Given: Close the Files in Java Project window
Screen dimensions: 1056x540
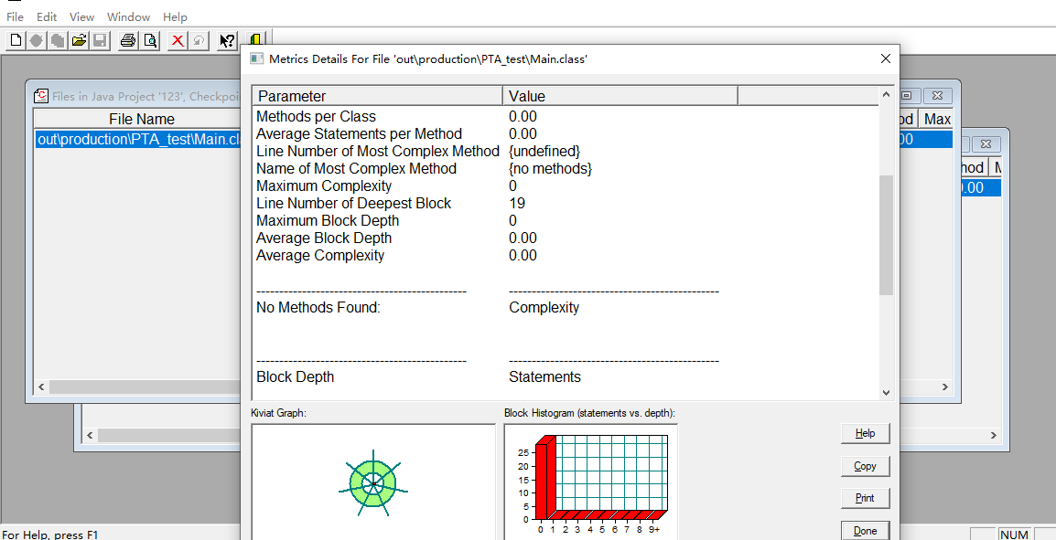Looking at the screenshot, I should (937, 96).
